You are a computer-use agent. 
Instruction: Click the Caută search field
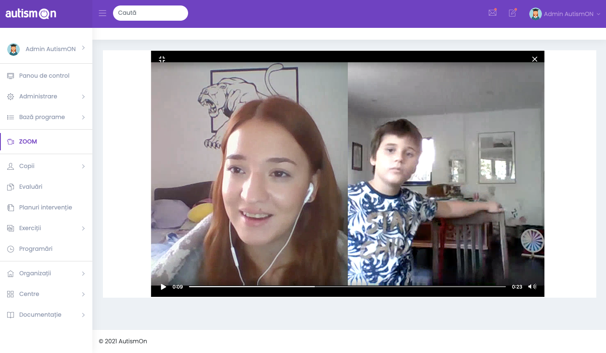coord(151,13)
